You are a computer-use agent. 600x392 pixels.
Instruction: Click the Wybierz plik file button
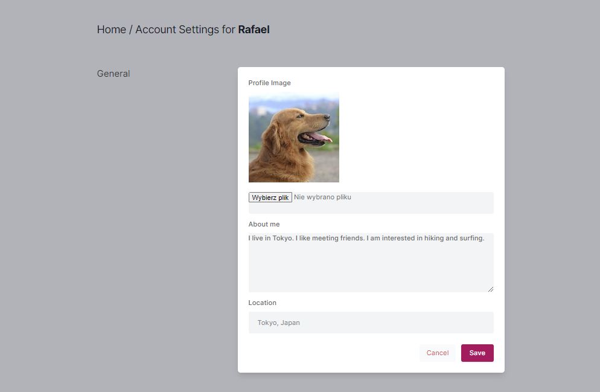point(270,197)
